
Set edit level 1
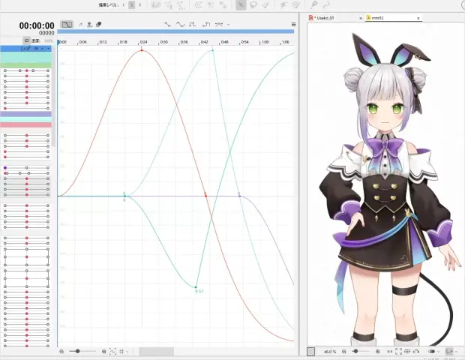click(124, 5)
